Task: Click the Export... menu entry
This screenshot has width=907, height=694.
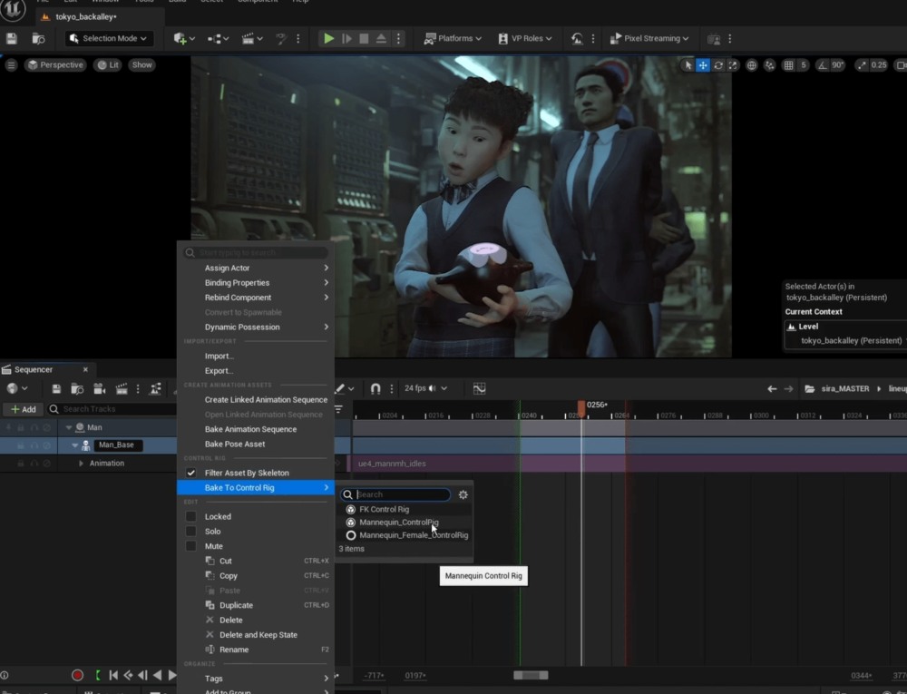Action: (x=256, y=371)
